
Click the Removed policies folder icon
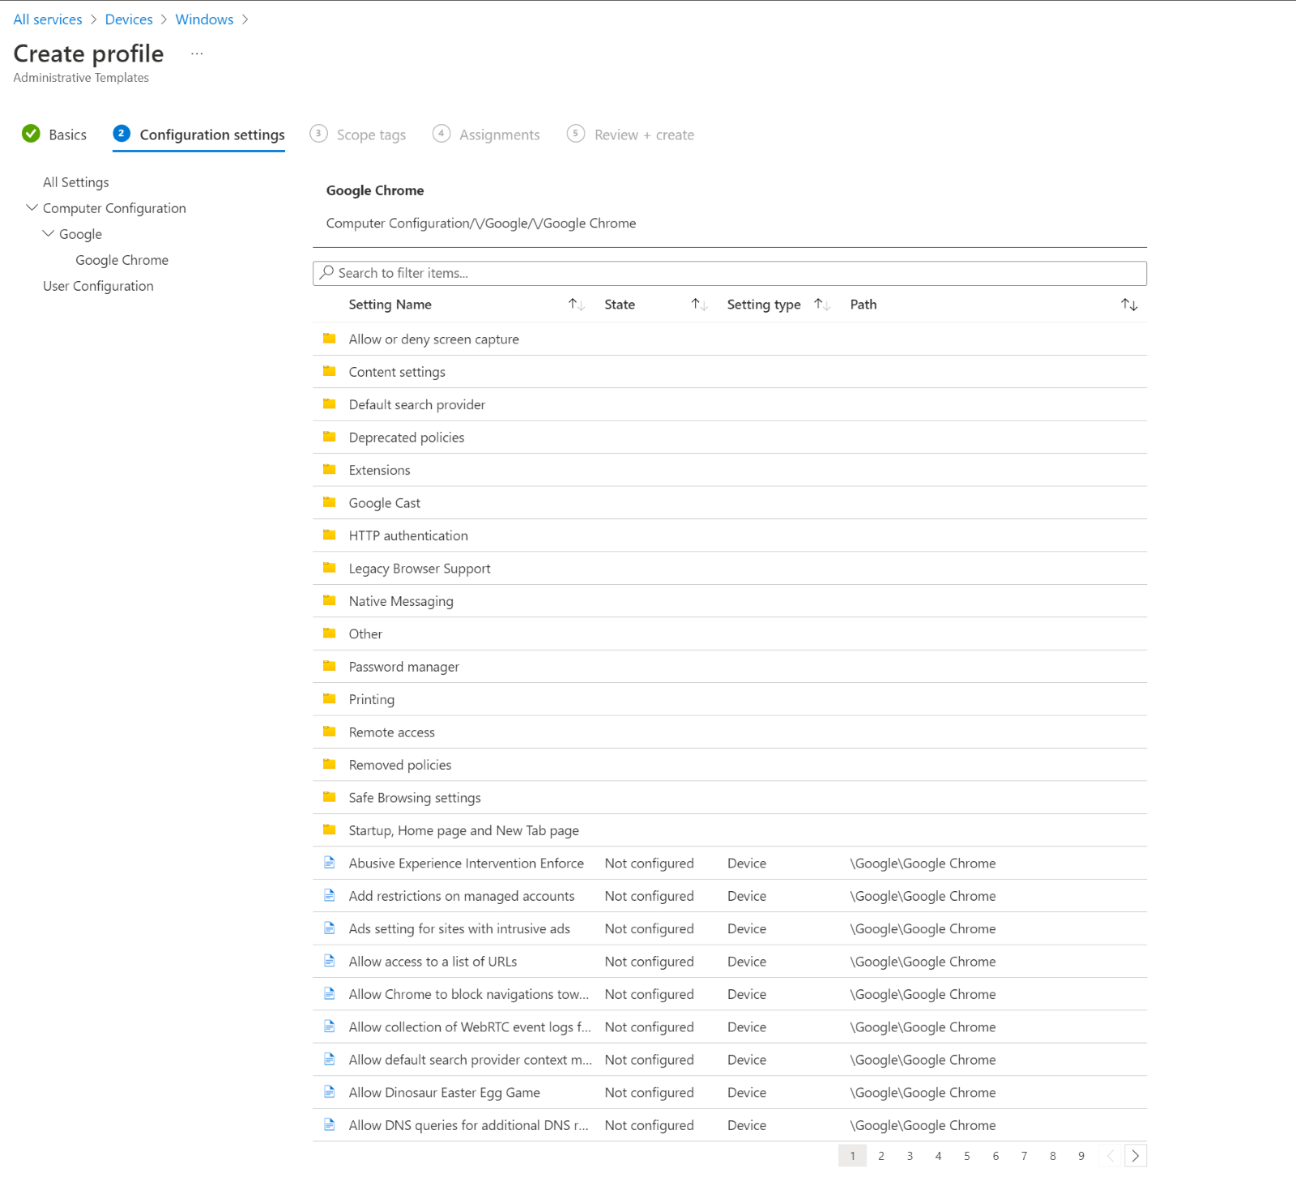[329, 764]
